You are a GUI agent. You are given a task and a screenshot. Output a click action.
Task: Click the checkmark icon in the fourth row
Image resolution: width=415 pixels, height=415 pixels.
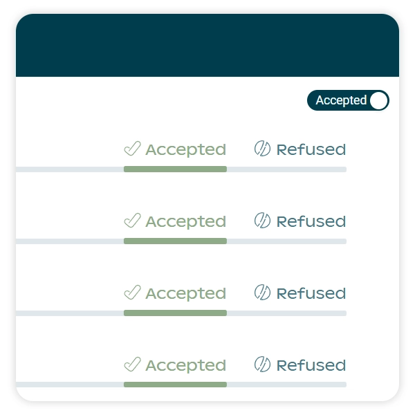tap(132, 365)
